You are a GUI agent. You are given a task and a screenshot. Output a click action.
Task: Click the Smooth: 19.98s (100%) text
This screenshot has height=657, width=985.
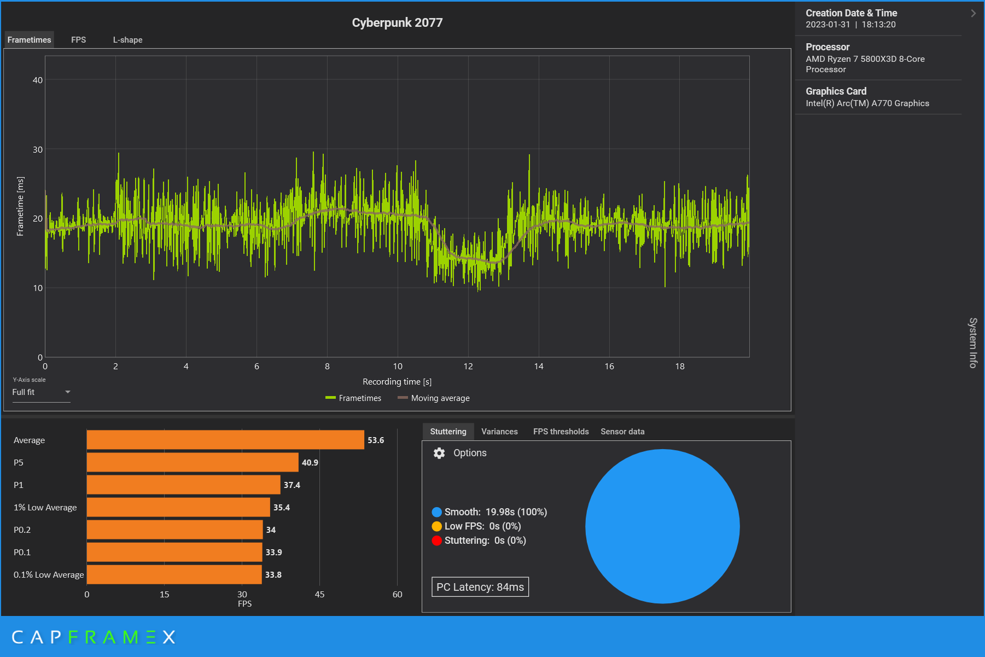tap(496, 512)
